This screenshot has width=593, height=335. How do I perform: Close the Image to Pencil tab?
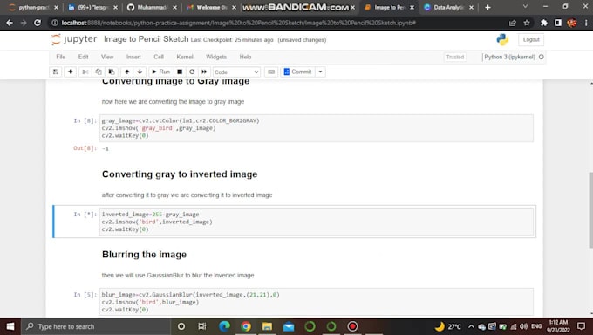(412, 7)
